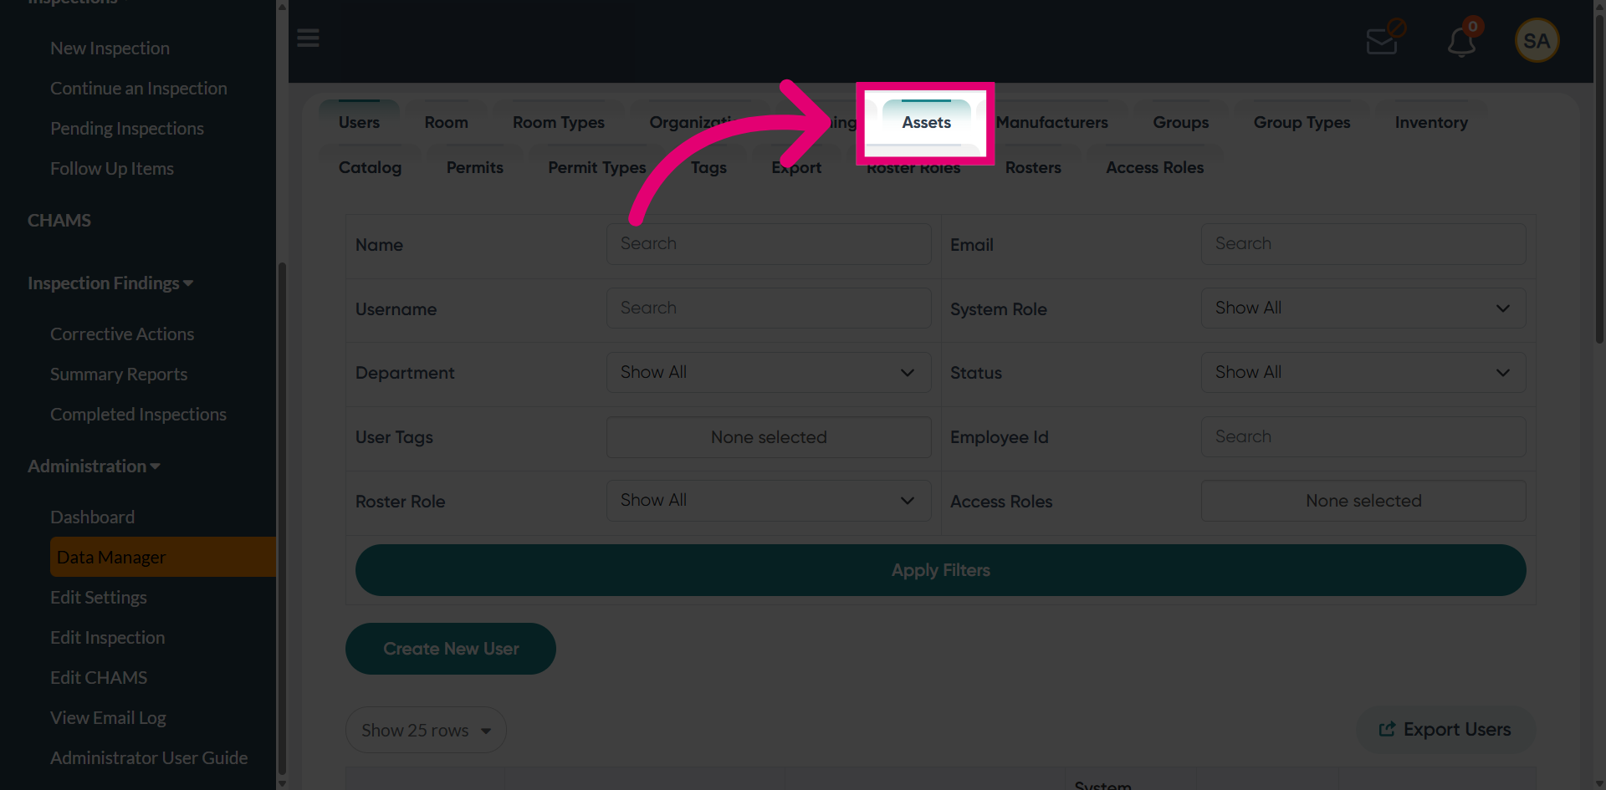The height and width of the screenshot is (790, 1606).
Task: Open the Group Types tab
Action: 1302,122
